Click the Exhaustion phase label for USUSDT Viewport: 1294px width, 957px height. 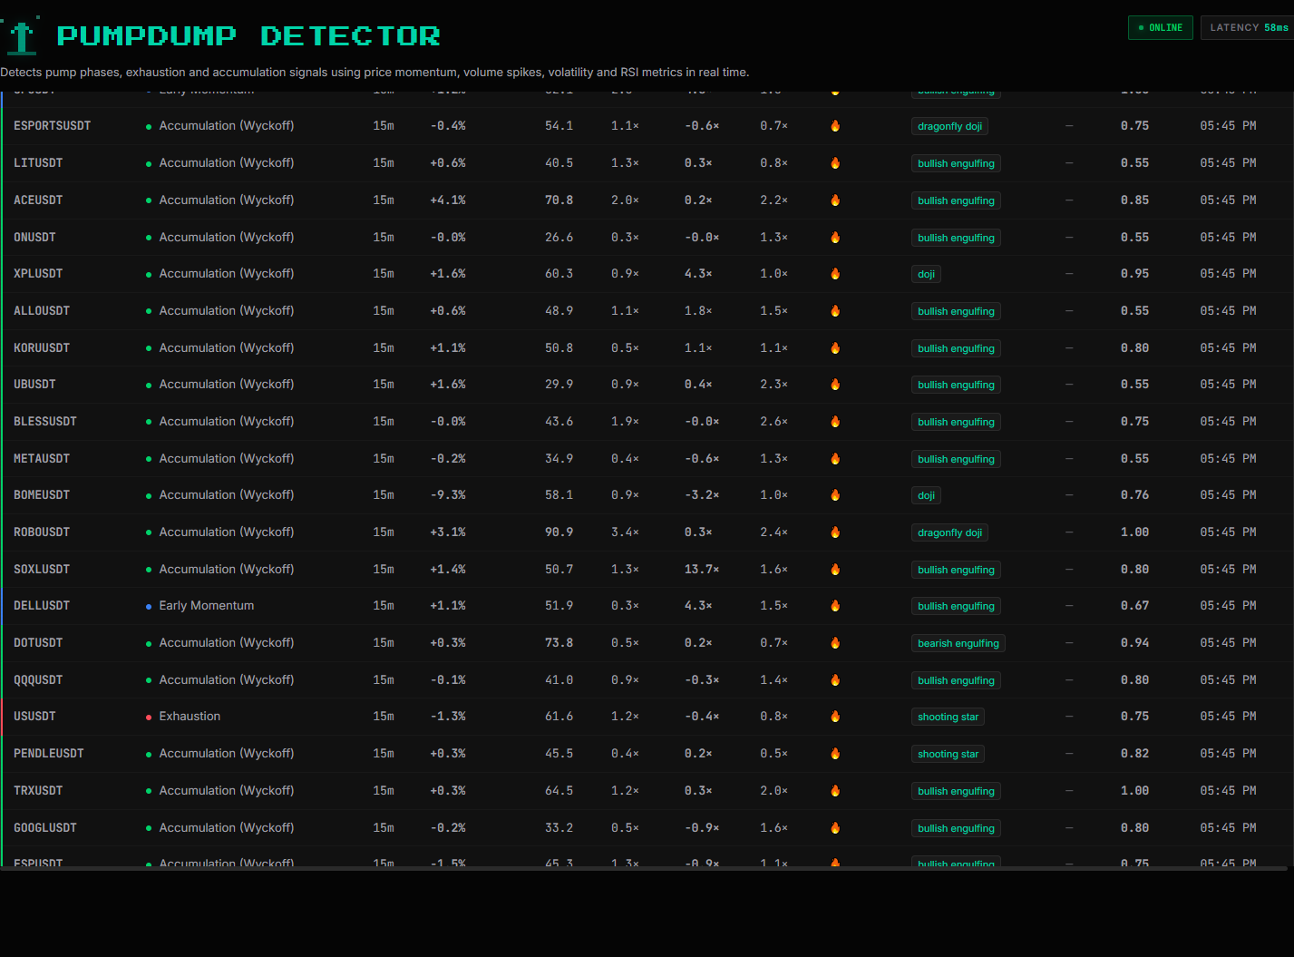point(190,717)
